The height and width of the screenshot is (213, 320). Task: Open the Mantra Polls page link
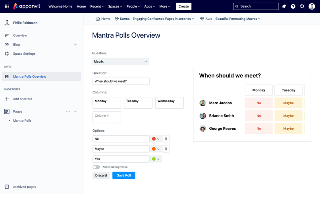coord(22,121)
